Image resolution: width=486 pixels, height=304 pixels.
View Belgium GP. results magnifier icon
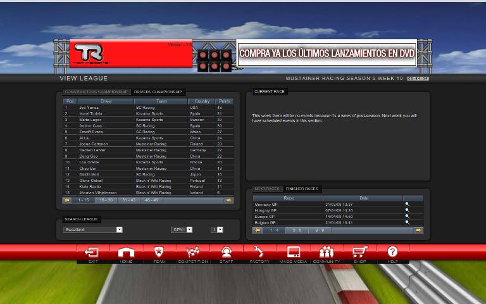tap(408, 222)
